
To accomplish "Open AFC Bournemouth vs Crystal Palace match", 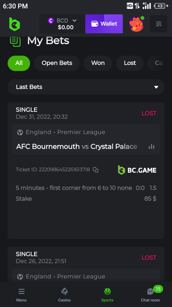I will tap(77, 147).
